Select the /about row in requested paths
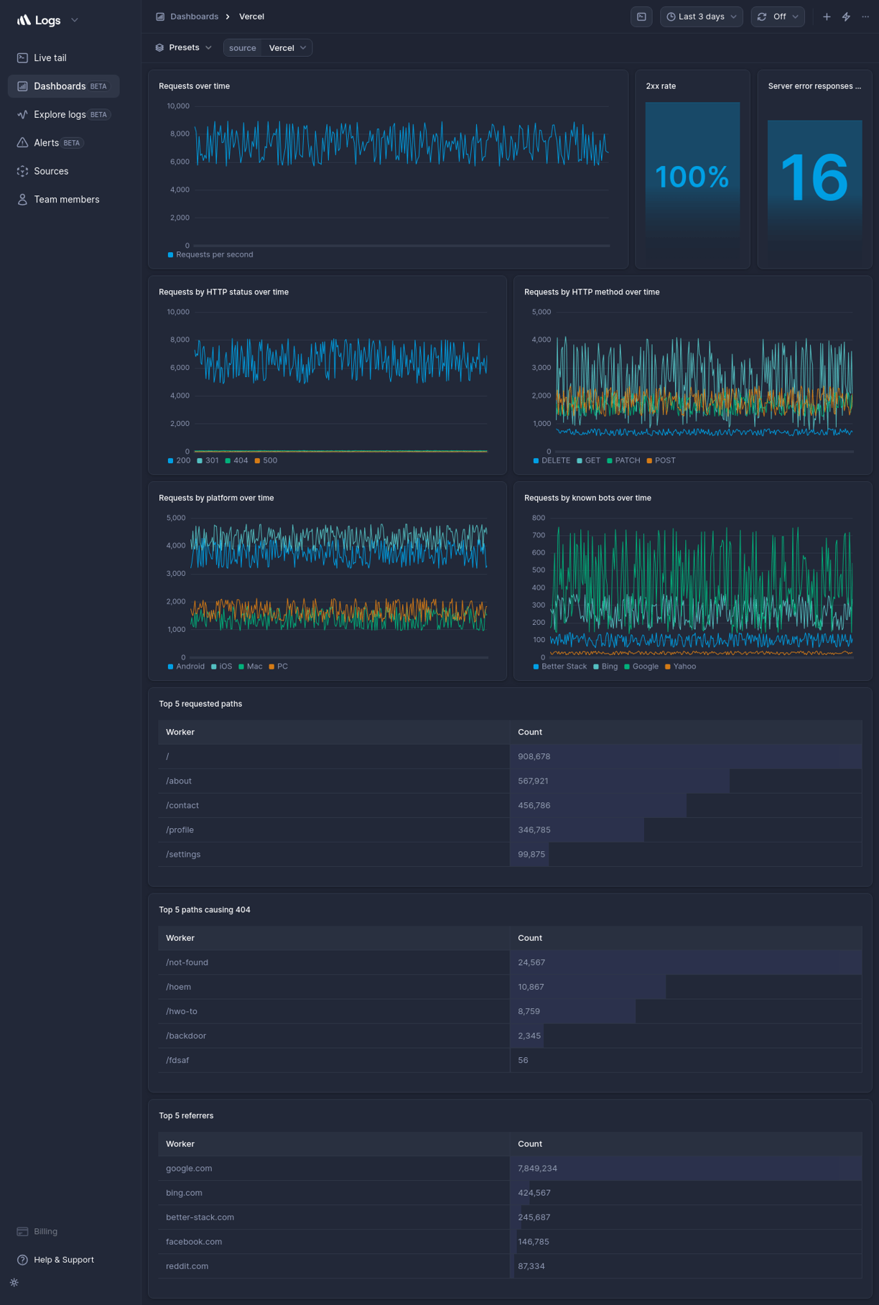Screen dimensions: 879x1305 [x=510, y=781]
